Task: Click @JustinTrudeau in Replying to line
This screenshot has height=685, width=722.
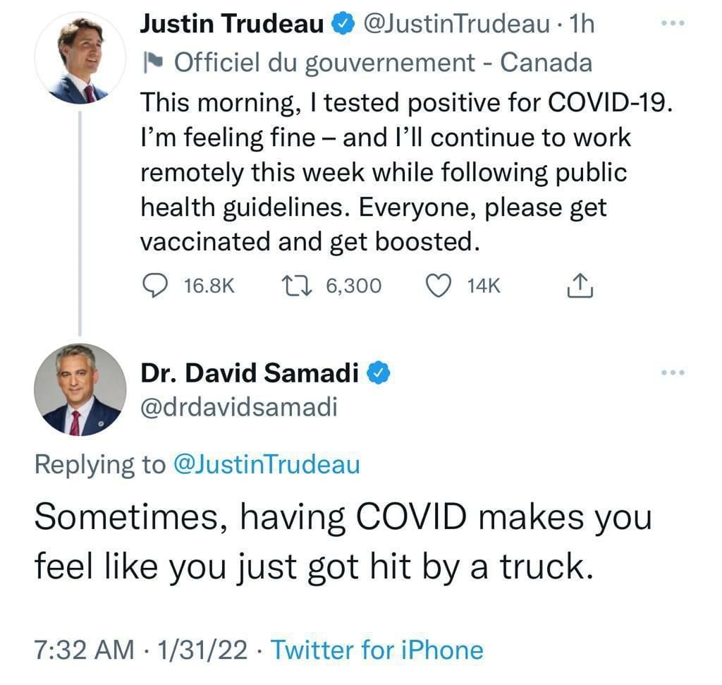Action: pos(266,464)
